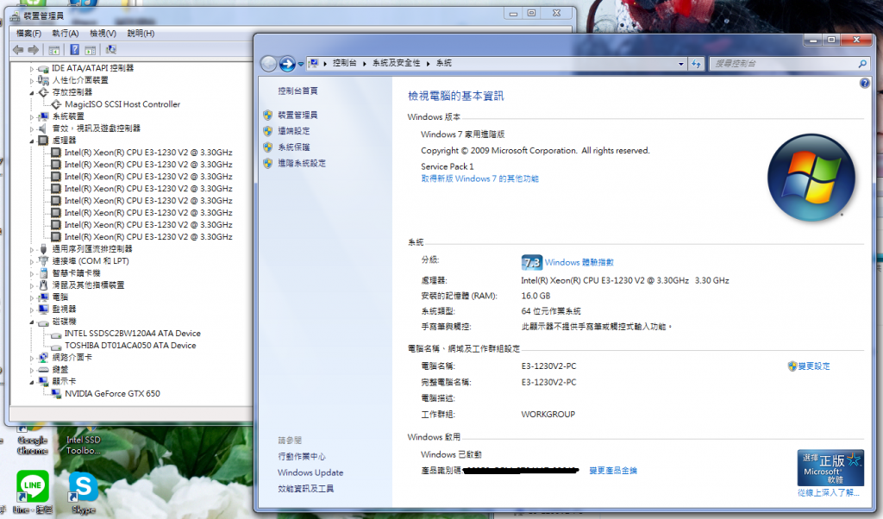This screenshot has height=519, width=883.
Task: Collapse the 磁碟機 tree node
Action: coord(32,322)
